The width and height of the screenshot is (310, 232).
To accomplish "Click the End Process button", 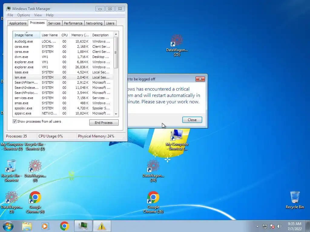I will click(x=104, y=123).
